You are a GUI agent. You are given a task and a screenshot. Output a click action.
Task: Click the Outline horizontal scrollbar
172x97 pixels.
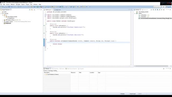pos(152,66)
